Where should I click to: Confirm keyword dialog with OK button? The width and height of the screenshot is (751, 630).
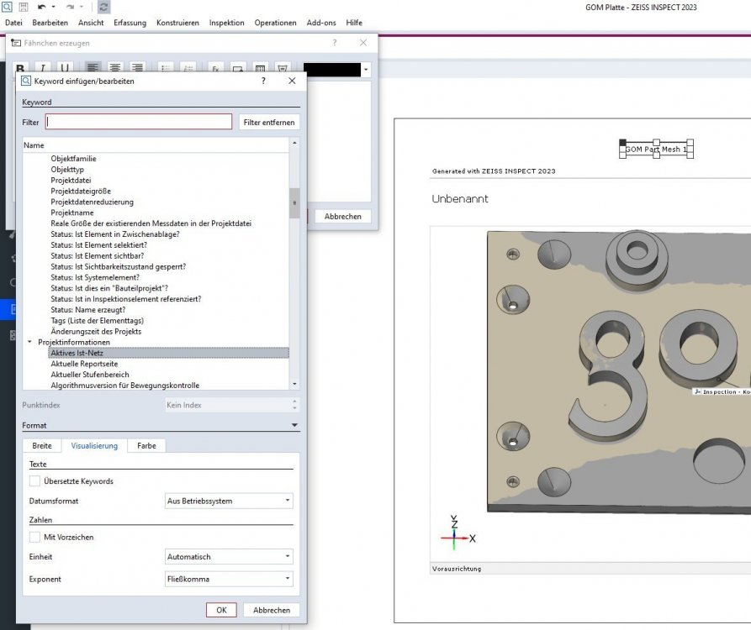[220, 611]
